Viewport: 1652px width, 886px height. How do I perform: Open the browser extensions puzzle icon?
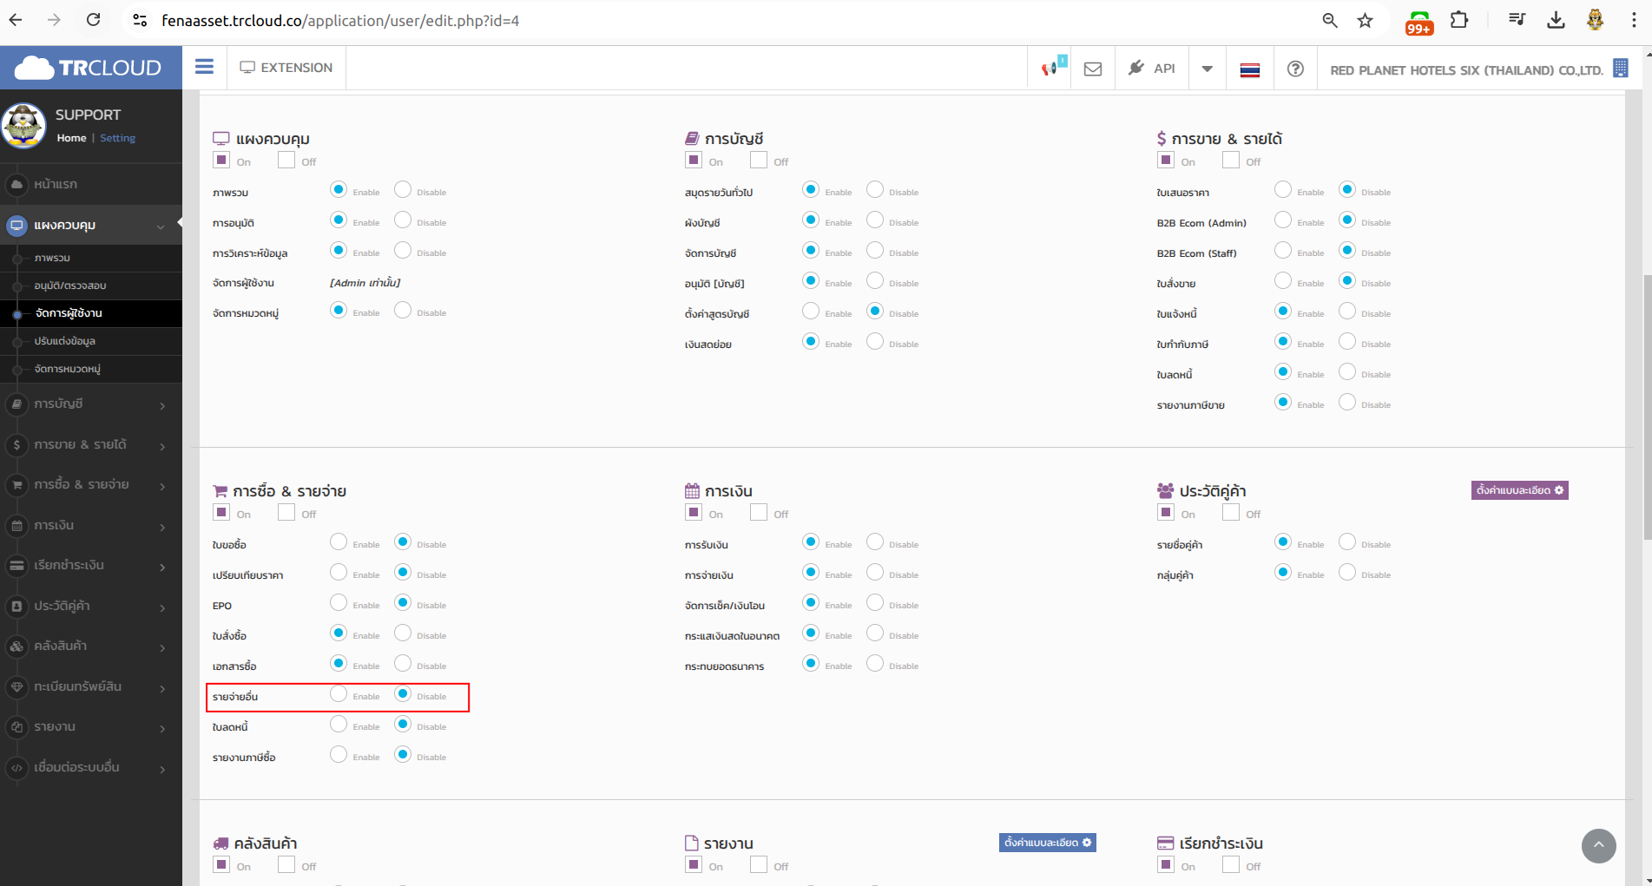(x=1459, y=20)
